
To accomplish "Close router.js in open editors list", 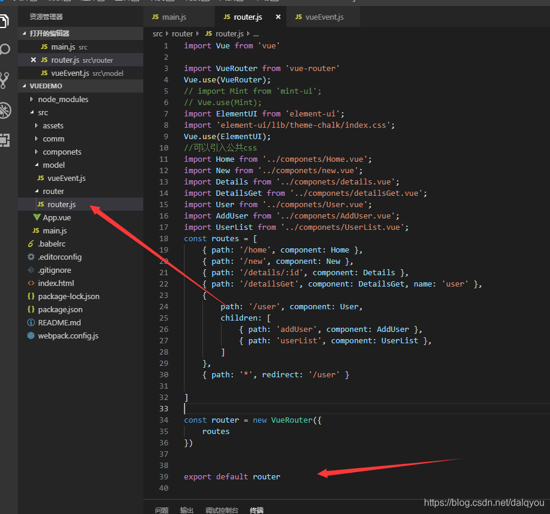I will coord(33,60).
